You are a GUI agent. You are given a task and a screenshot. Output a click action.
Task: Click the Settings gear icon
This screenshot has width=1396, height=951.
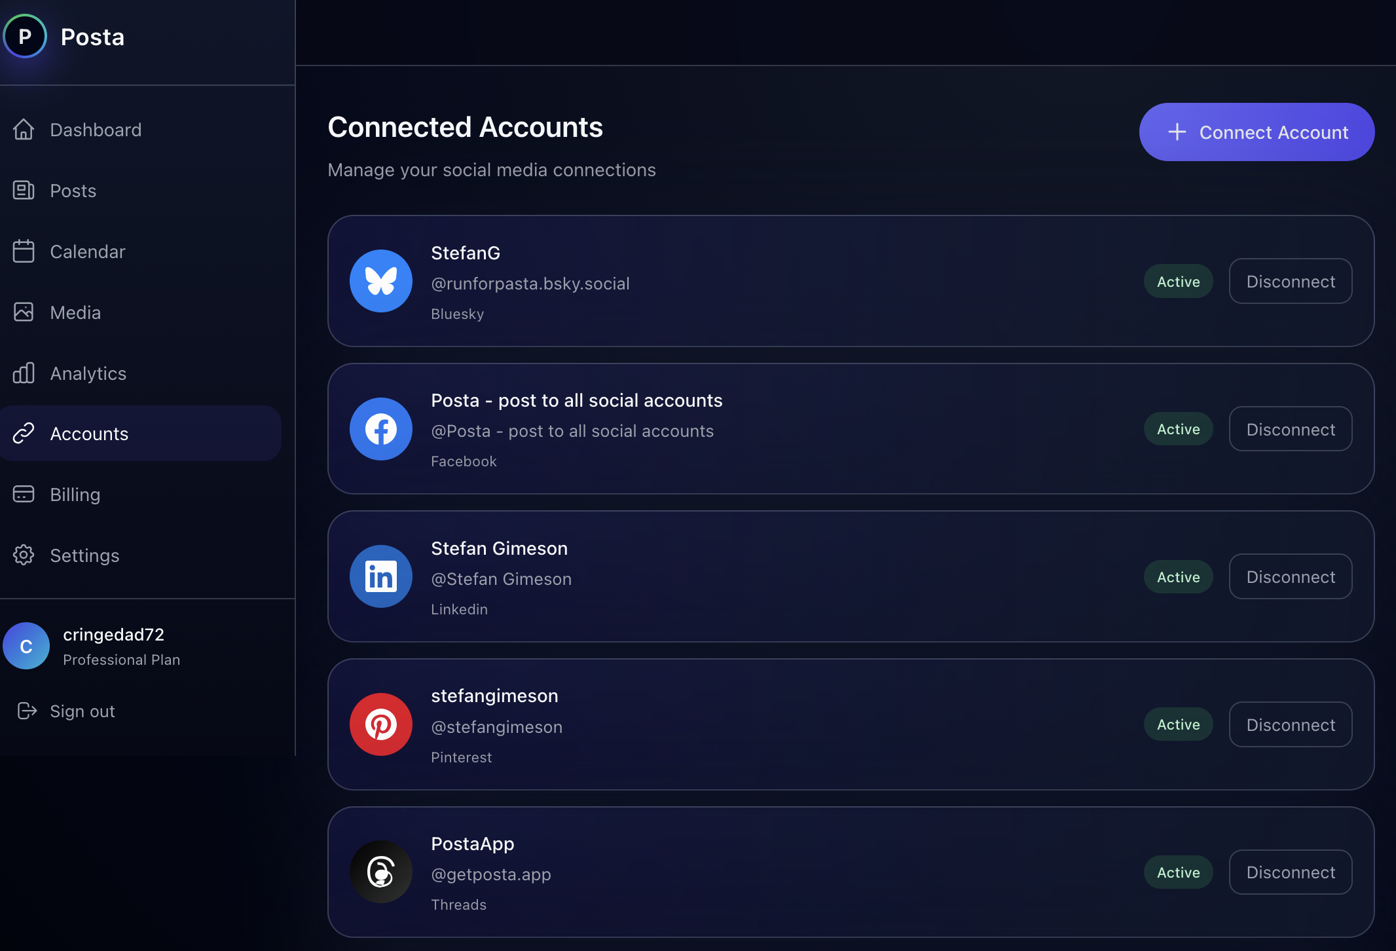pos(24,555)
